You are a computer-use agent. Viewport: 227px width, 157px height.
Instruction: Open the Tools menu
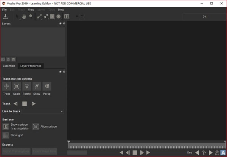[51, 10]
